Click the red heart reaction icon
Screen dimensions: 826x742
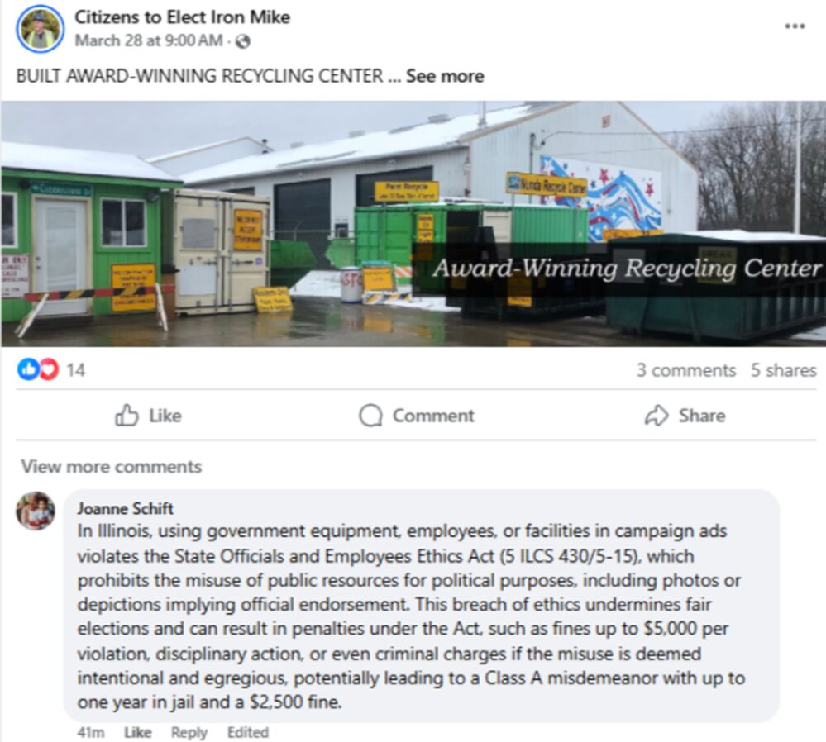tap(49, 369)
